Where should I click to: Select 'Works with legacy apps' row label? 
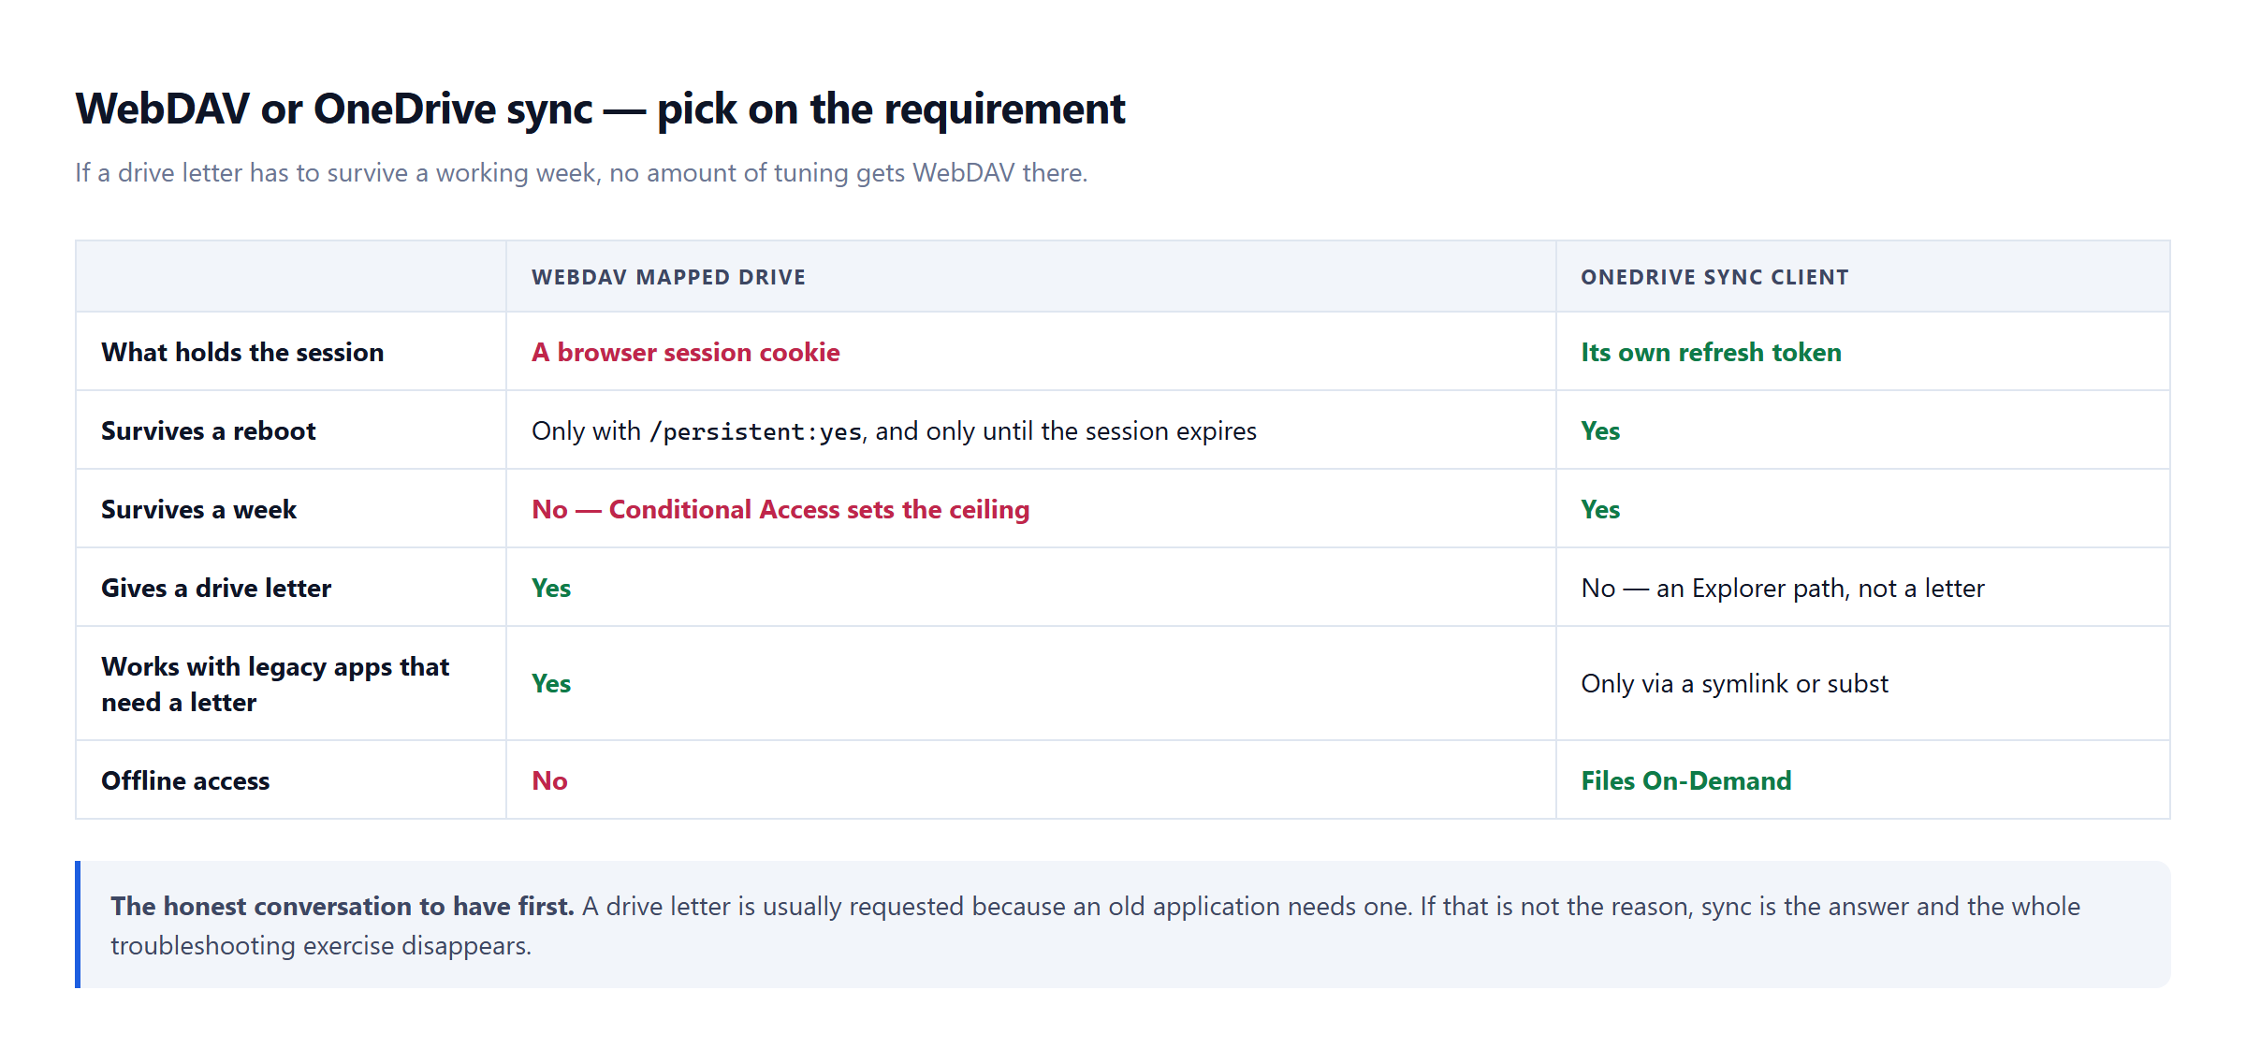[x=275, y=684]
